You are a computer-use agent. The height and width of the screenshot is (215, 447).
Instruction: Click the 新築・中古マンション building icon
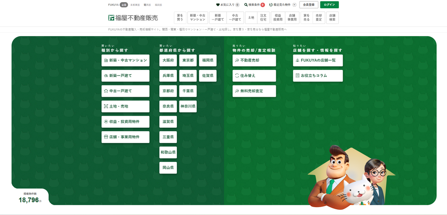pos(106,60)
